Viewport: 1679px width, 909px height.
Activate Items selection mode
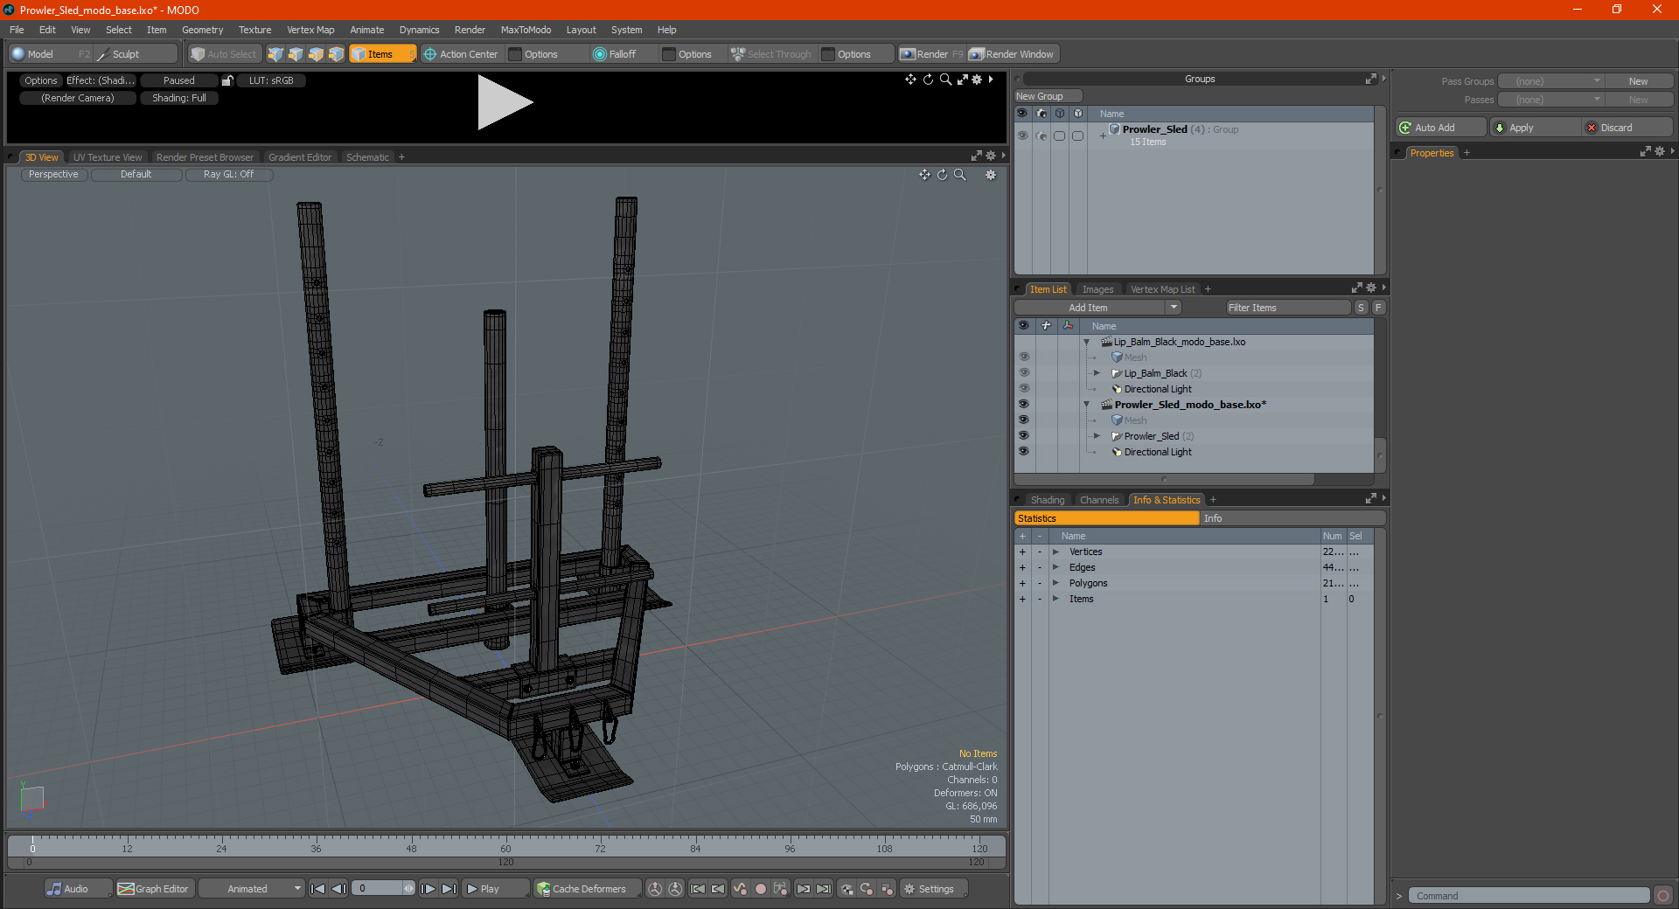click(382, 54)
